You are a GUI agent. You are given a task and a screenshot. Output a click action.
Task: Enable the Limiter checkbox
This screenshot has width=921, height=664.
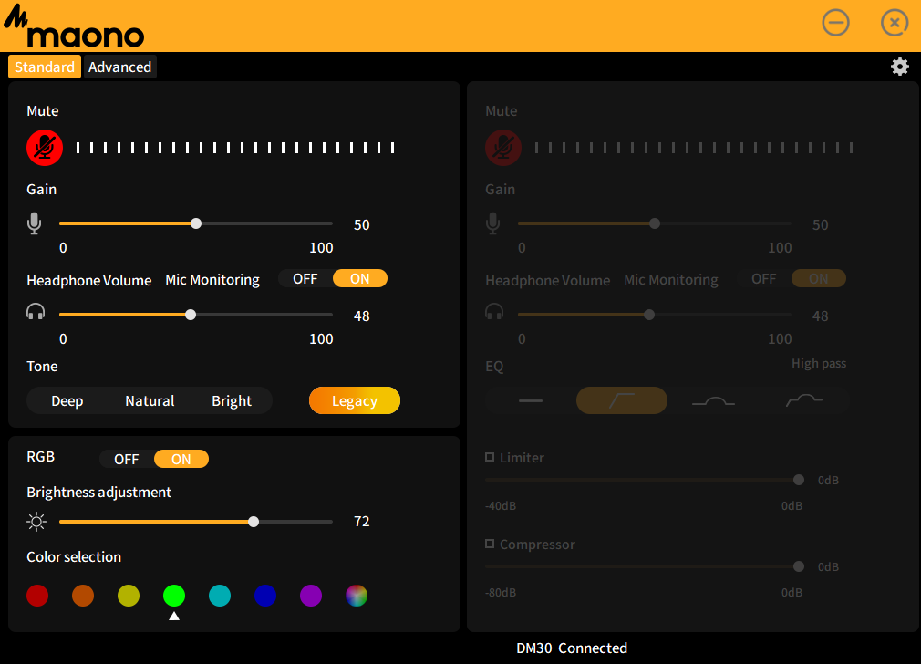(492, 457)
